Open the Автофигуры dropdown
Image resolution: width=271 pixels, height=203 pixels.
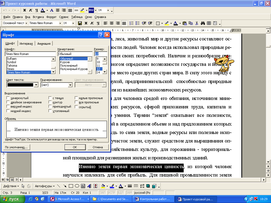tap(45, 186)
